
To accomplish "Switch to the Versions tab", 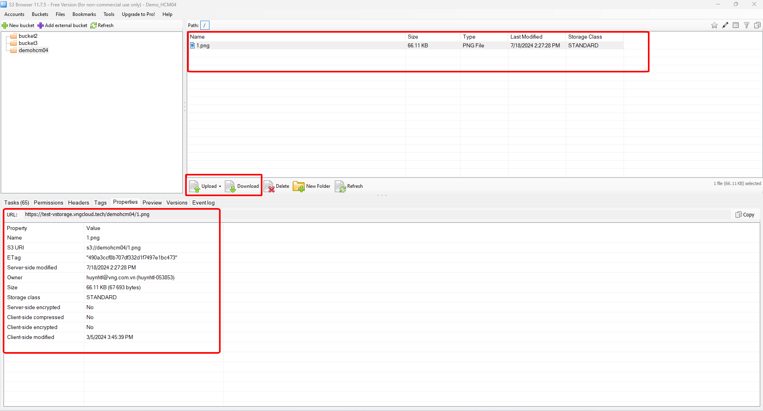I will click(x=177, y=203).
